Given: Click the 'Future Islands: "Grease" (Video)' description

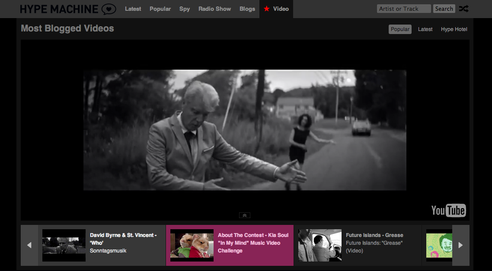Looking at the screenshot, I should tap(374, 246).
